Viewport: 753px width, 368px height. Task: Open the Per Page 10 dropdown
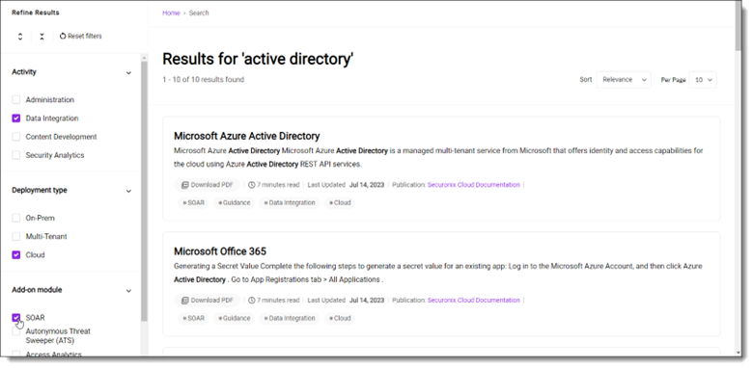click(703, 80)
